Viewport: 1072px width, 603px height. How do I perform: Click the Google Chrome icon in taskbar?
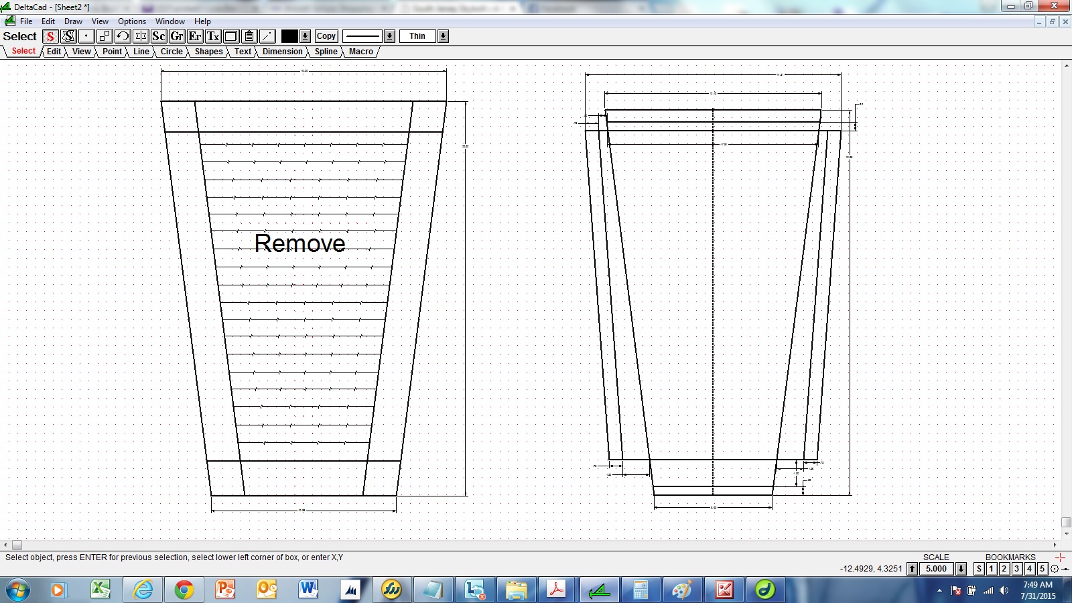pyautogui.click(x=184, y=590)
